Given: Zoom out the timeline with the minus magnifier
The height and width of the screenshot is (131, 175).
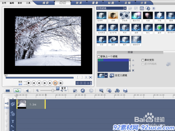Looking at the screenshot, I should click(37, 90).
